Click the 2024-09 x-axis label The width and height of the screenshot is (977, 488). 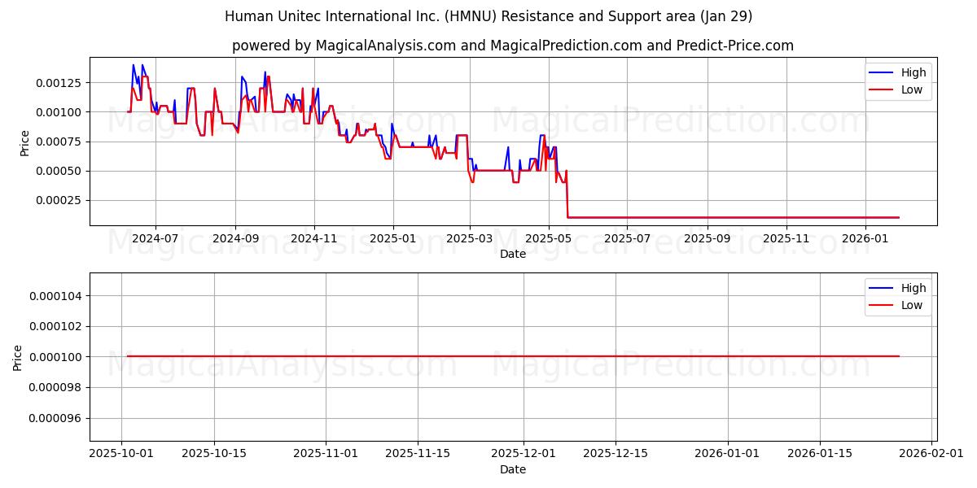tap(235, 239)
